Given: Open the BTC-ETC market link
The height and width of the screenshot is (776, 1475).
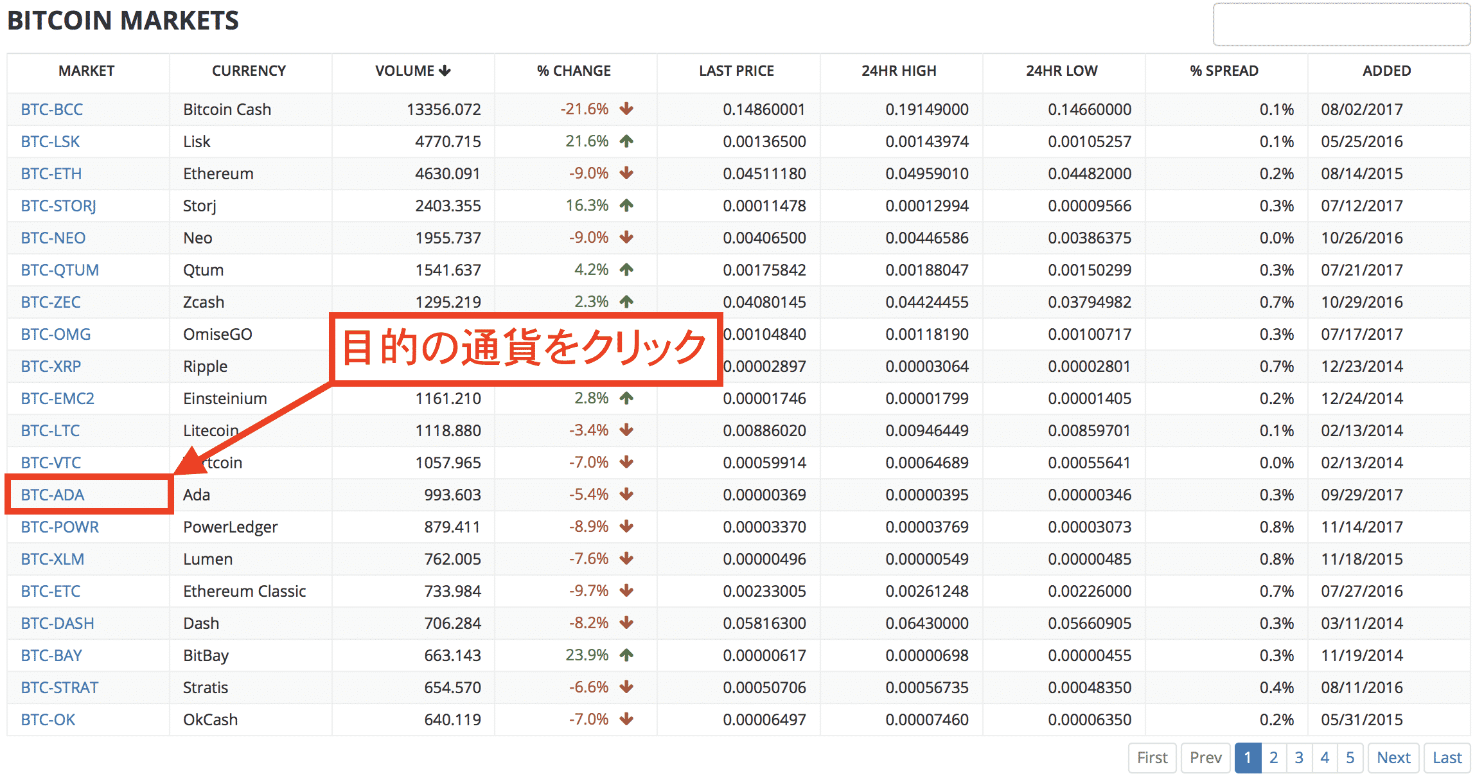Looking at the screenshot, I should tap(51, 591).
